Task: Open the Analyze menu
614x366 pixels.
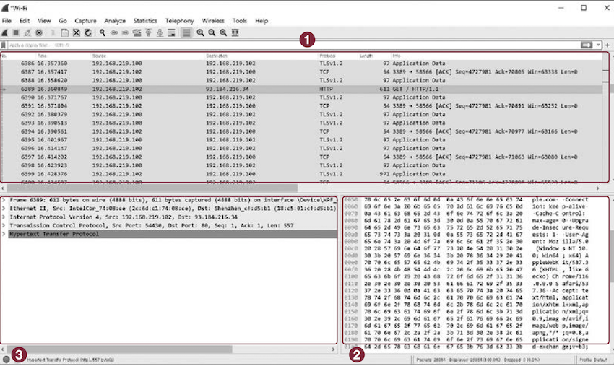Action: (115, 21)
